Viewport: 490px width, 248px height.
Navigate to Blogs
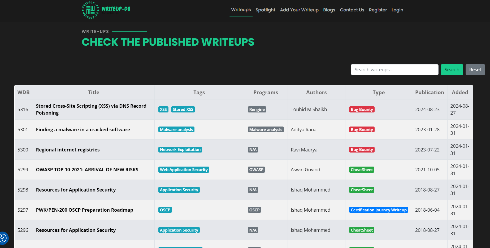[x=329, y=10]
